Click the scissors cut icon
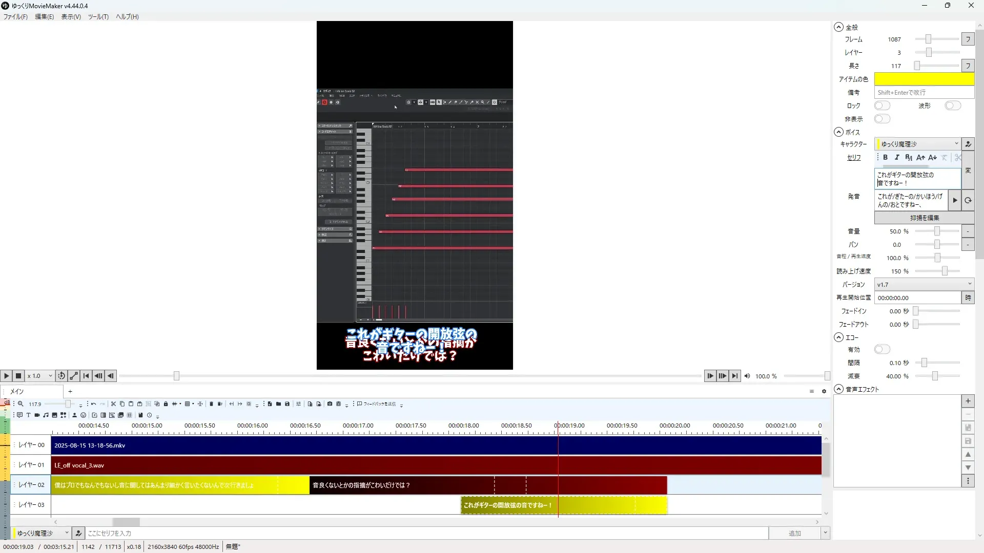Image resolution: width=984 pixels, height=553 pixels. 113,404
